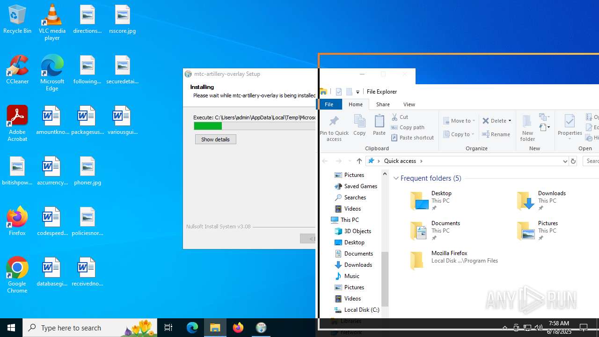Click the installer progress bar
The height and width of the screenshot is (337, 599).
(255, 126)
